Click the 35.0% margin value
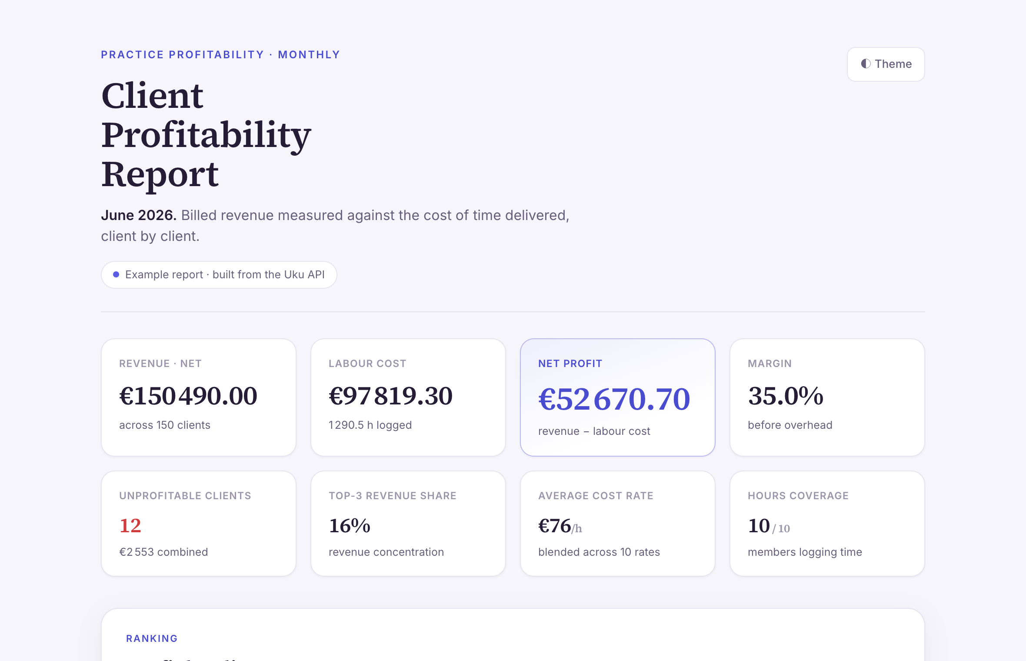This screenshot has height=661, width=1026. (x=786, y=396)
